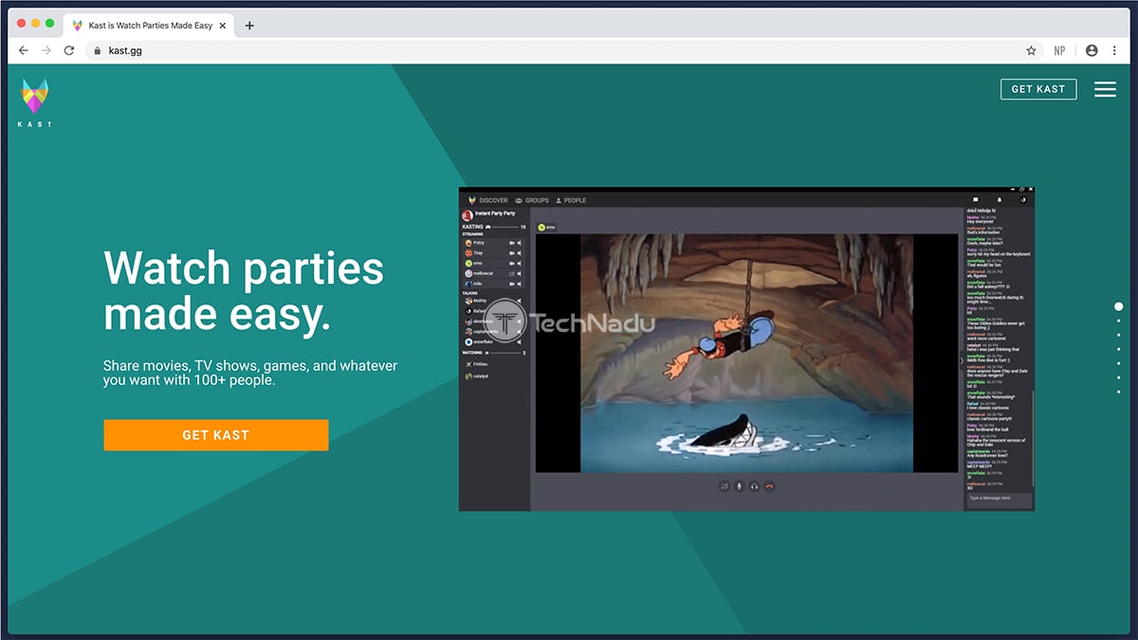Click the WATCHING slider bar
This screenshot has width=1138, height=640.
click(x=505, y=353)
